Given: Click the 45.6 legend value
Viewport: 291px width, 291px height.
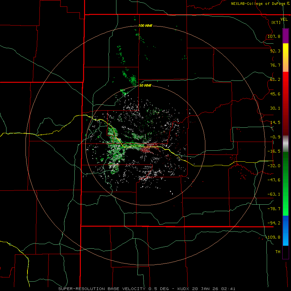Looking at the screenshot, I should pos(275,94).
